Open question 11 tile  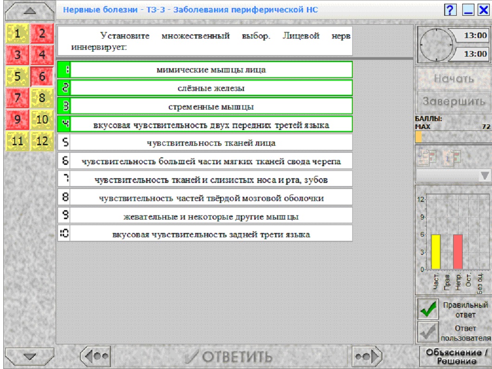(18, 141)
